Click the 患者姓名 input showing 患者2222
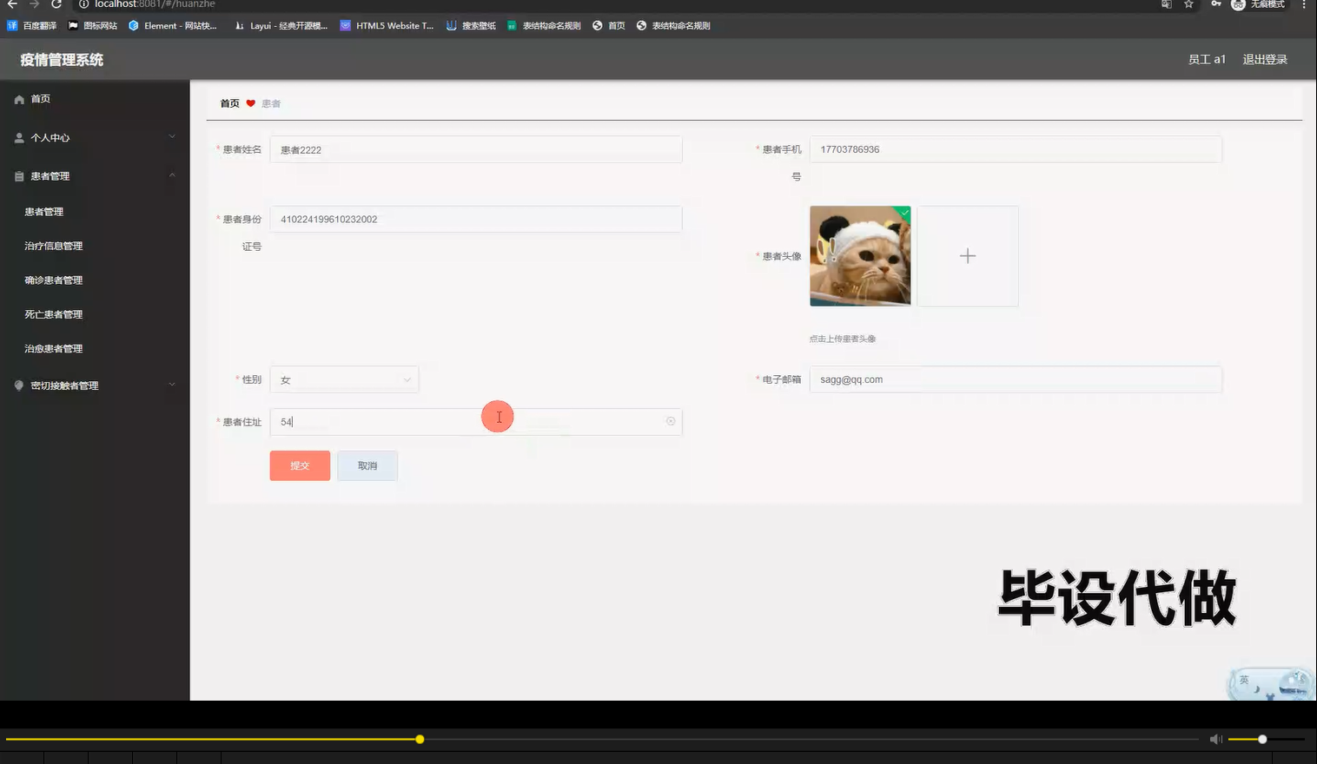 point(475,149)
